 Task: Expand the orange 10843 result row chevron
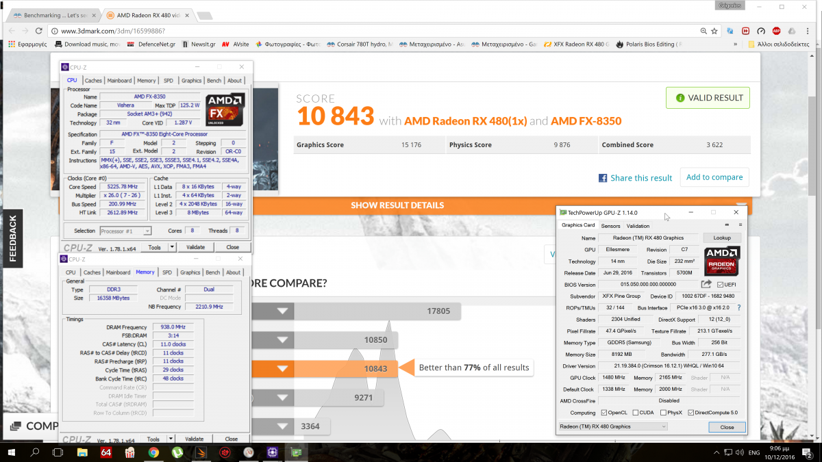click(x=282, y=369)
